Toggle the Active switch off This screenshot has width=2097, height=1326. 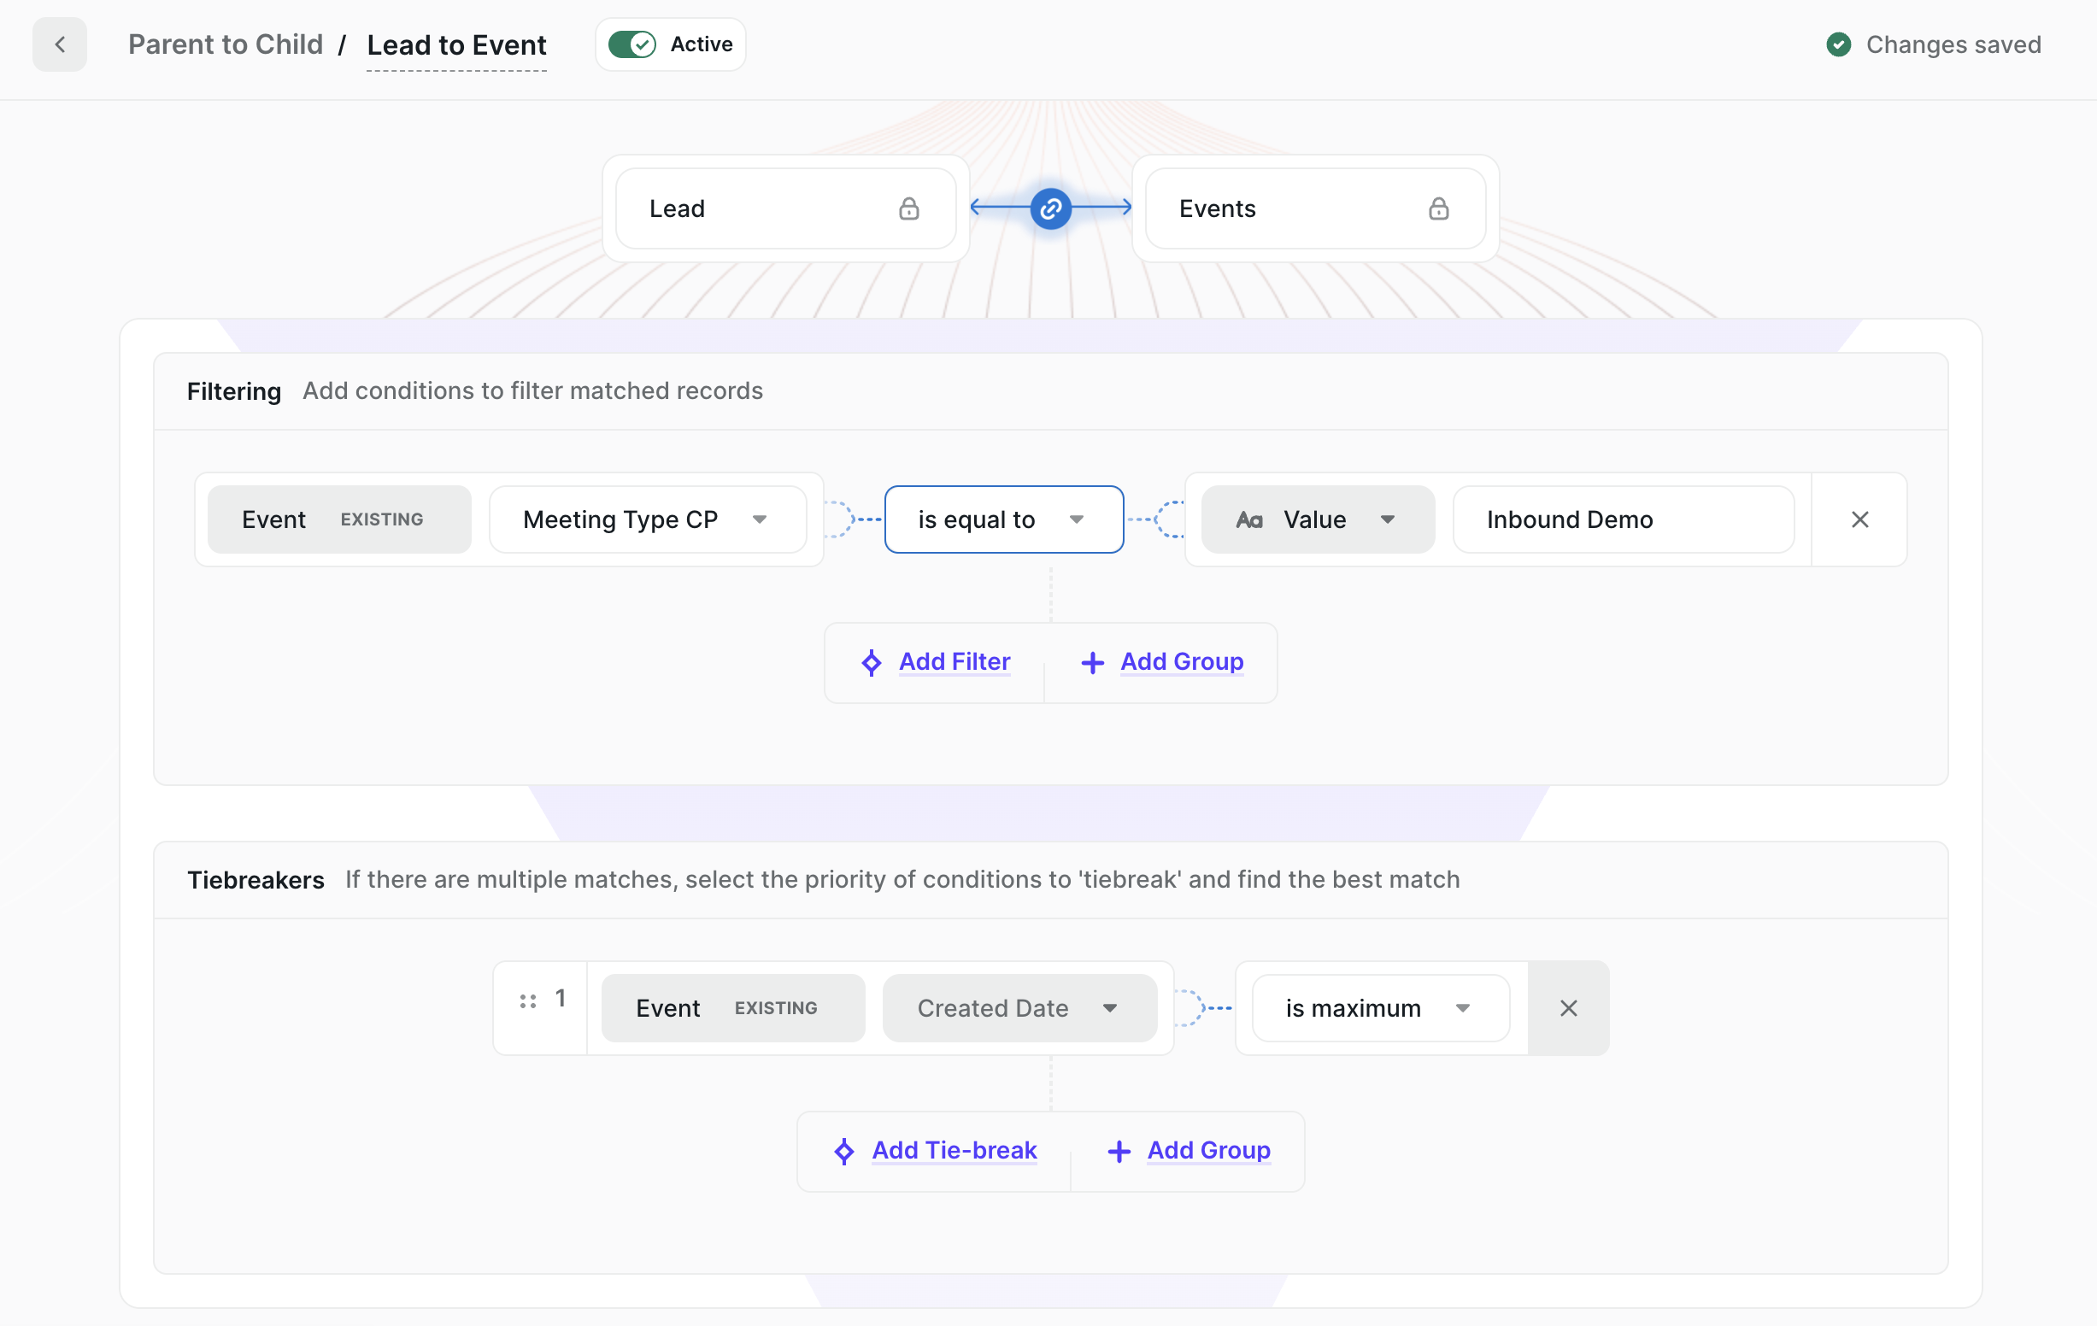click(632, 44)
